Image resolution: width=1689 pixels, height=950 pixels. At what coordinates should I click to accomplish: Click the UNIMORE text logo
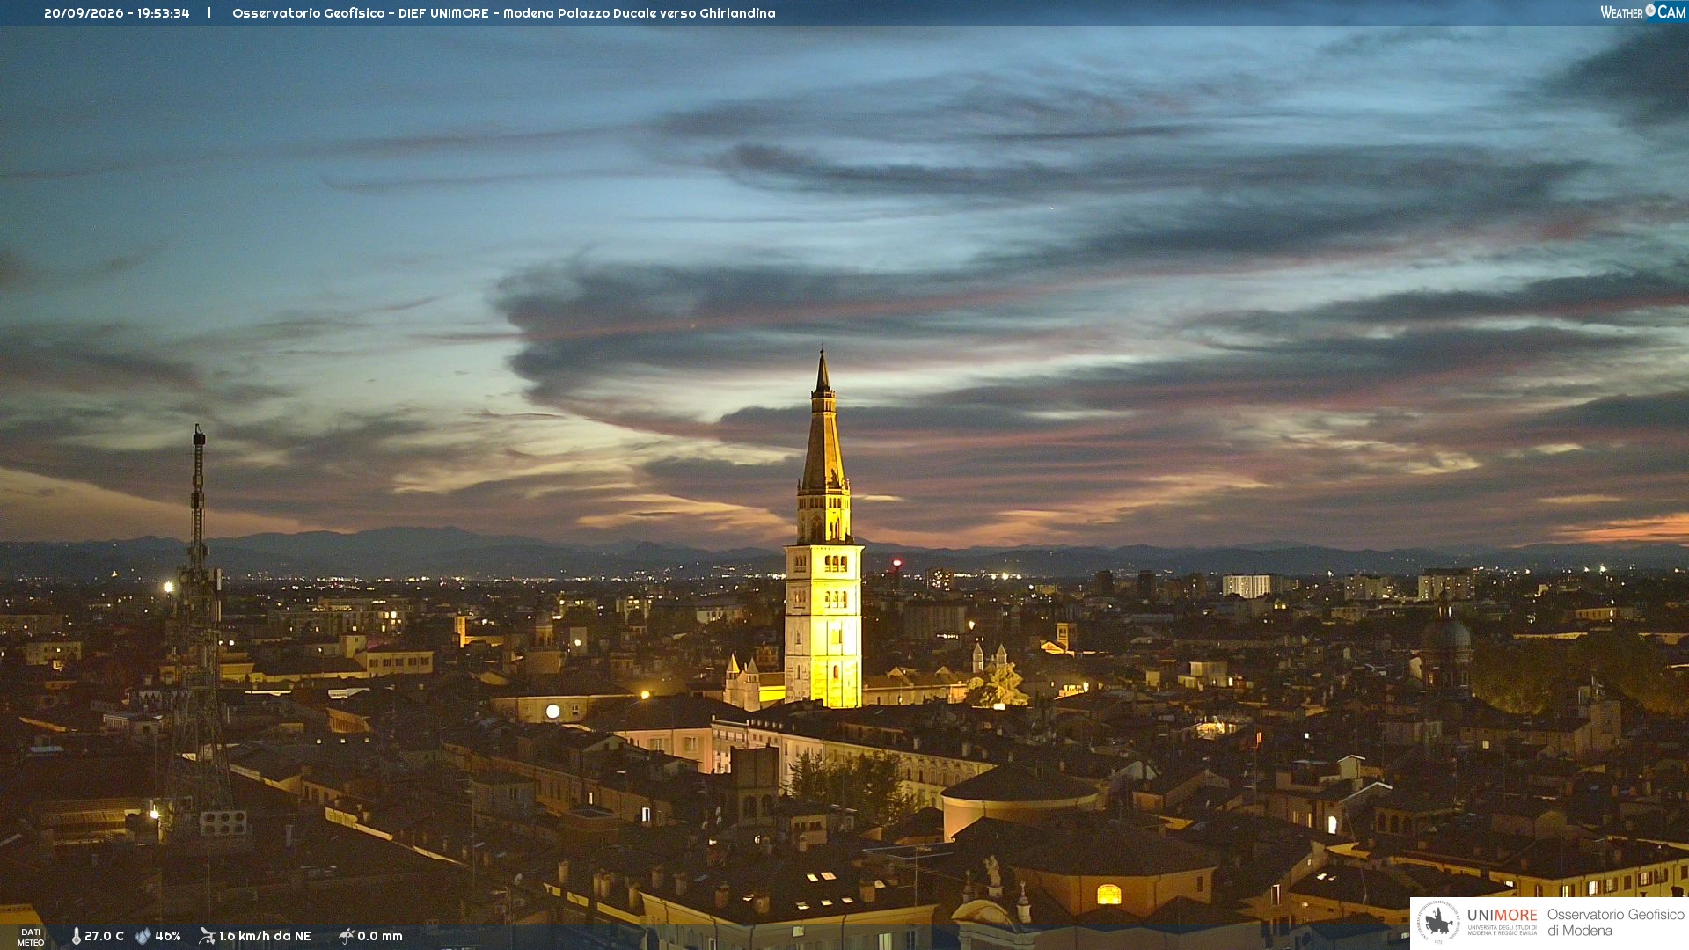(1503, 915)
